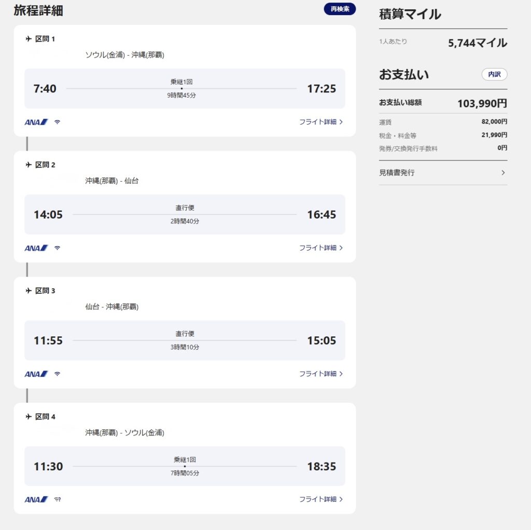531x530 pixels.
Task: Click the taxes amount 21,990円
Action: tap(494, 135)
